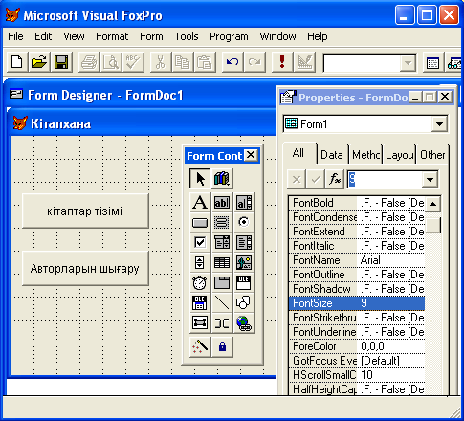Select the ActiveX OLE control tool

coord(244,283)
